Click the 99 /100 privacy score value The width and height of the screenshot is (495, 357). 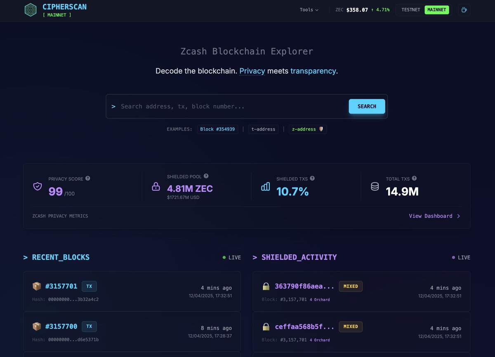click(x=61, y=192)
